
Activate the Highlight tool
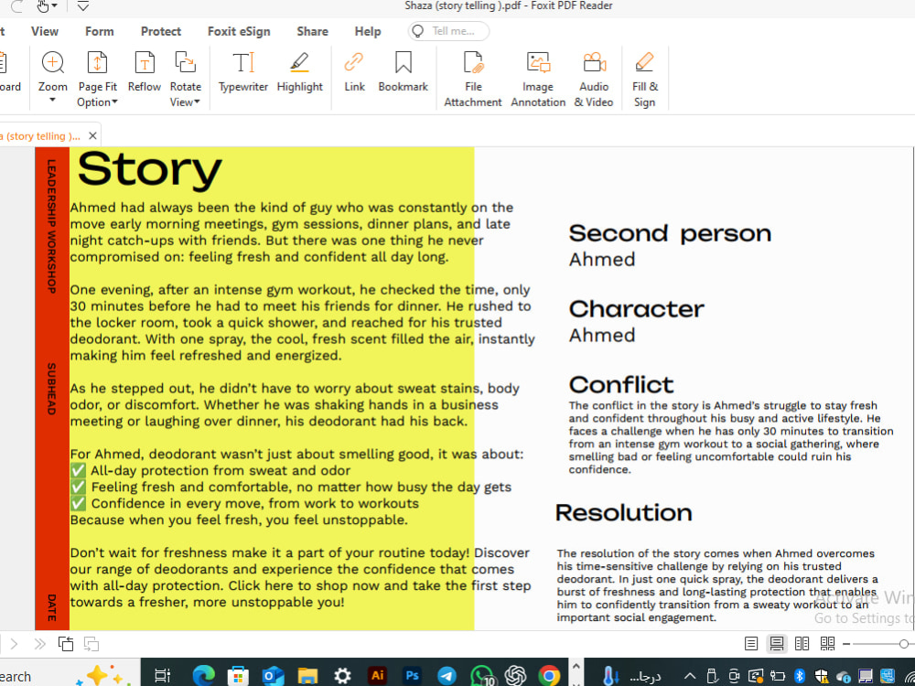[299, 72]
